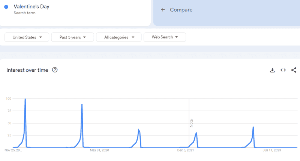300x161 pixels.
Task: Click the Dec 5, 2021 axis label
Action: tap(185, 150)
